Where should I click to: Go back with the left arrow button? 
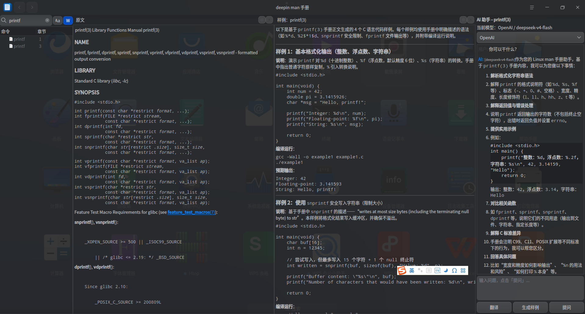click(x=19, y=7)
